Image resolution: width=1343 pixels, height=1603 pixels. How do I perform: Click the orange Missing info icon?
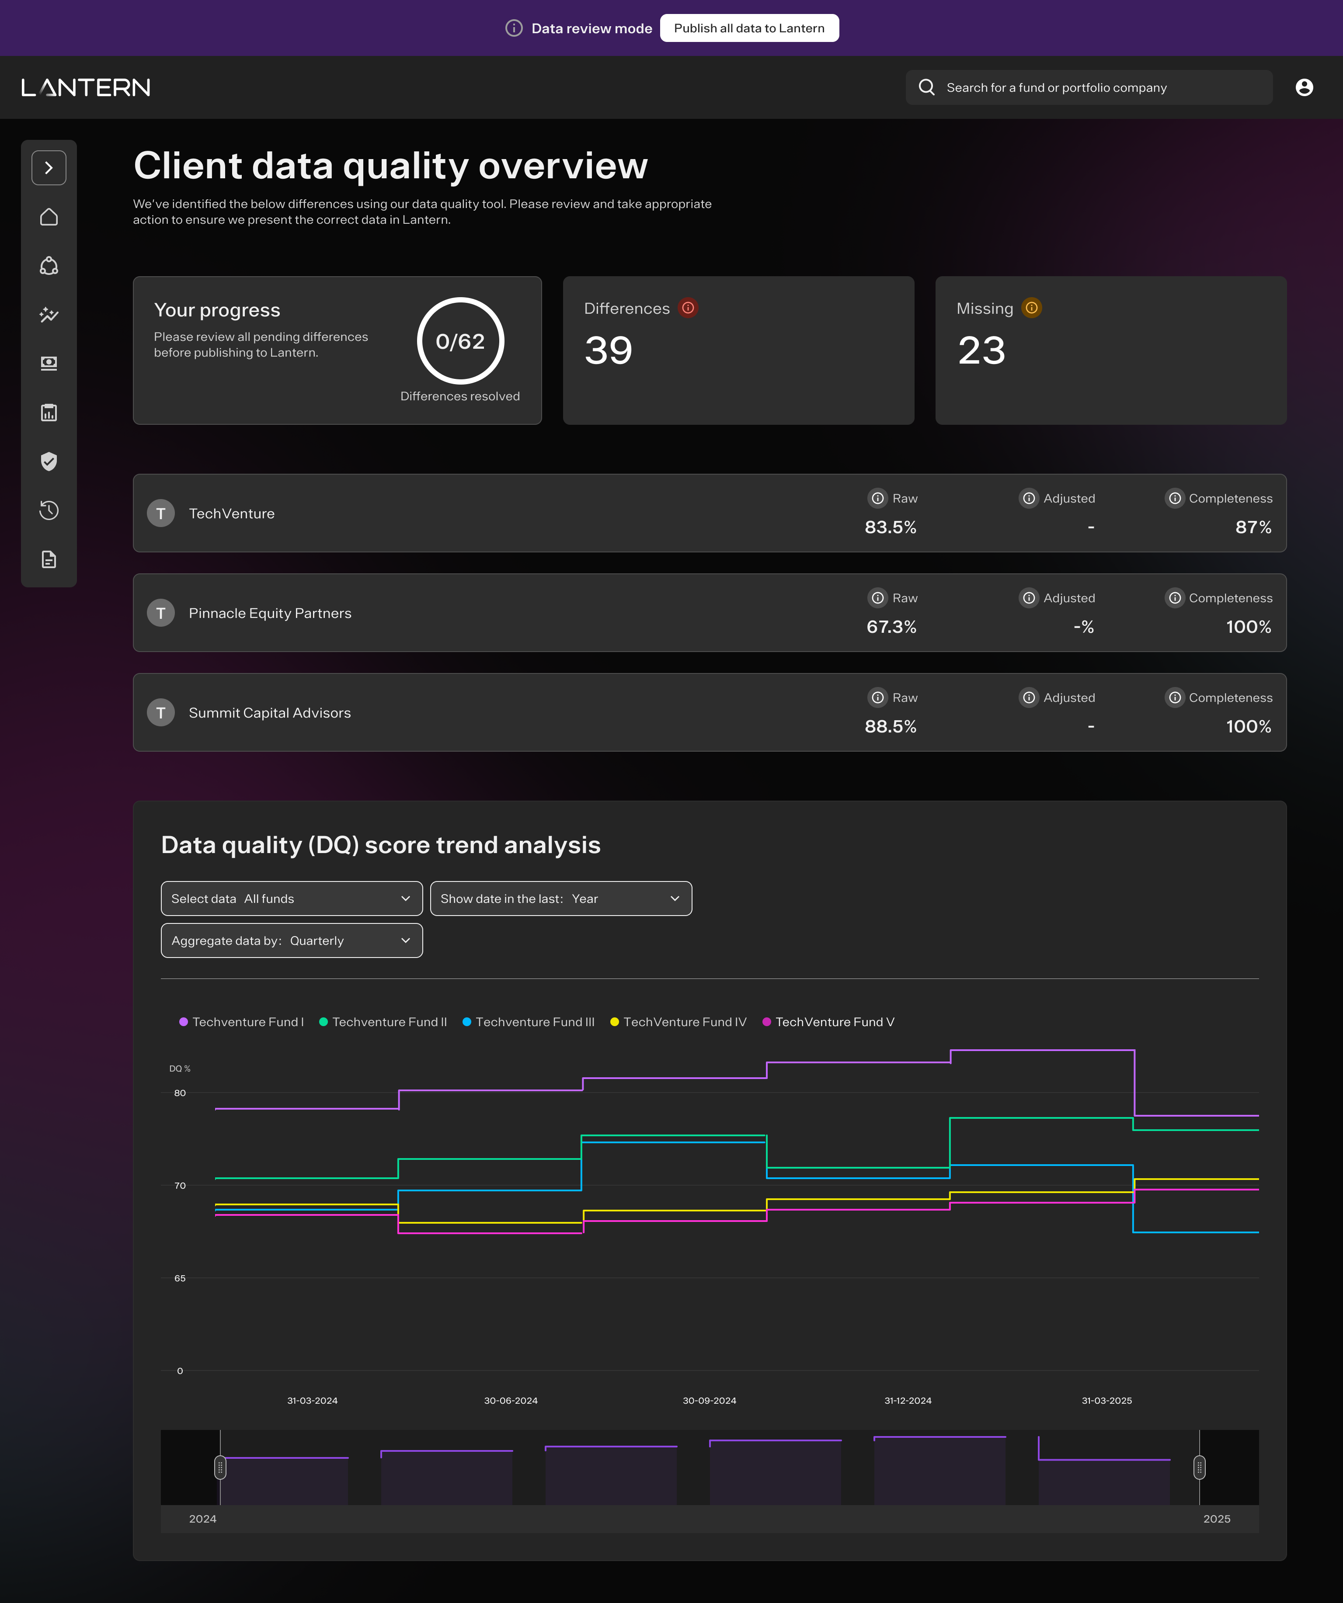coord(1031,308)
